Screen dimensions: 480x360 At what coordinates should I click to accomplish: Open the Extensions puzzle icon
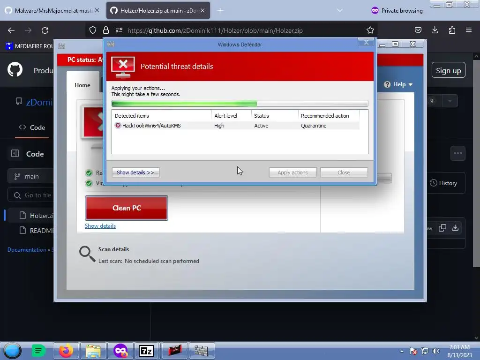coord(452,30)
